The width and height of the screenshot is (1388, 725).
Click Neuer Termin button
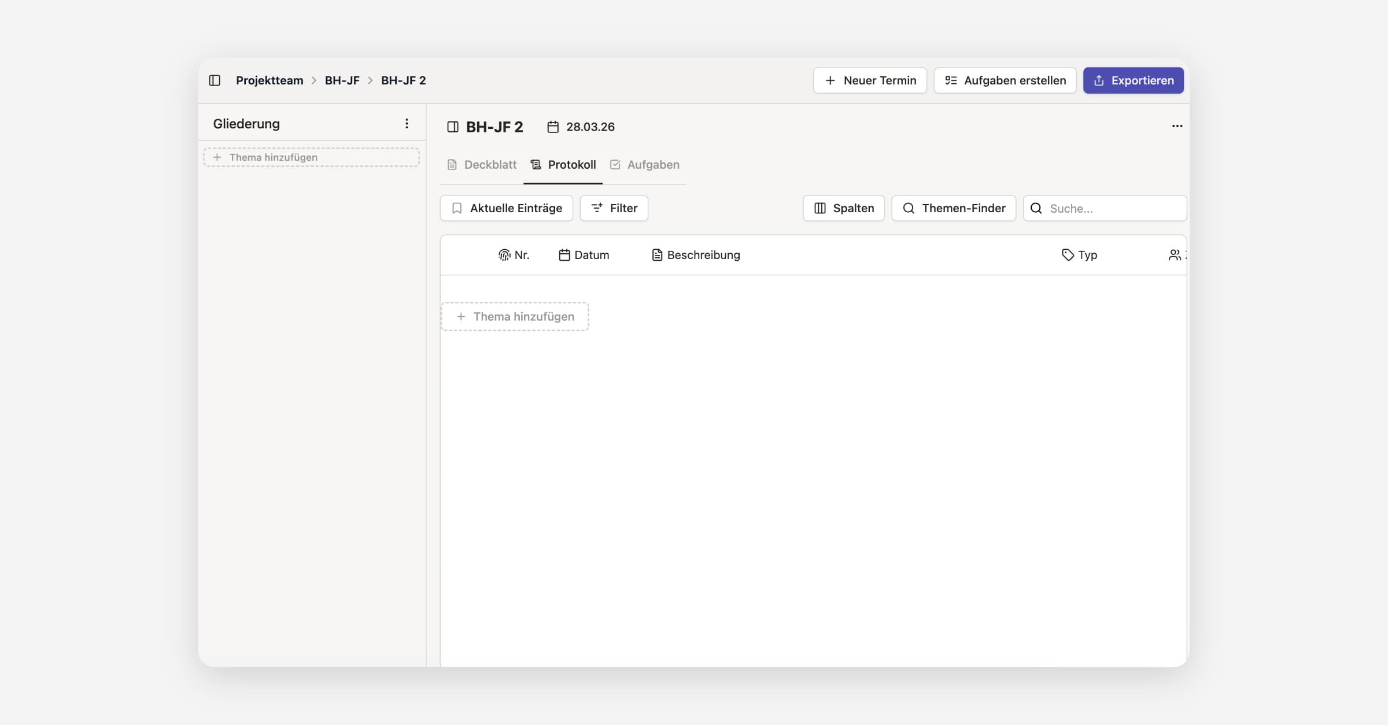[x=870, y=80]
